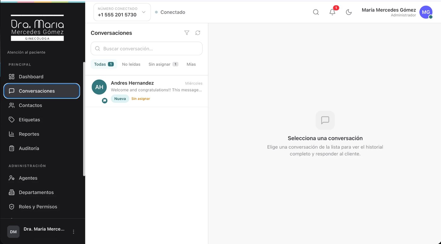Viewport: 441px width, 244px height.
Task: Click the DM avatar in sidebar footer
Action: coord(13,232)
